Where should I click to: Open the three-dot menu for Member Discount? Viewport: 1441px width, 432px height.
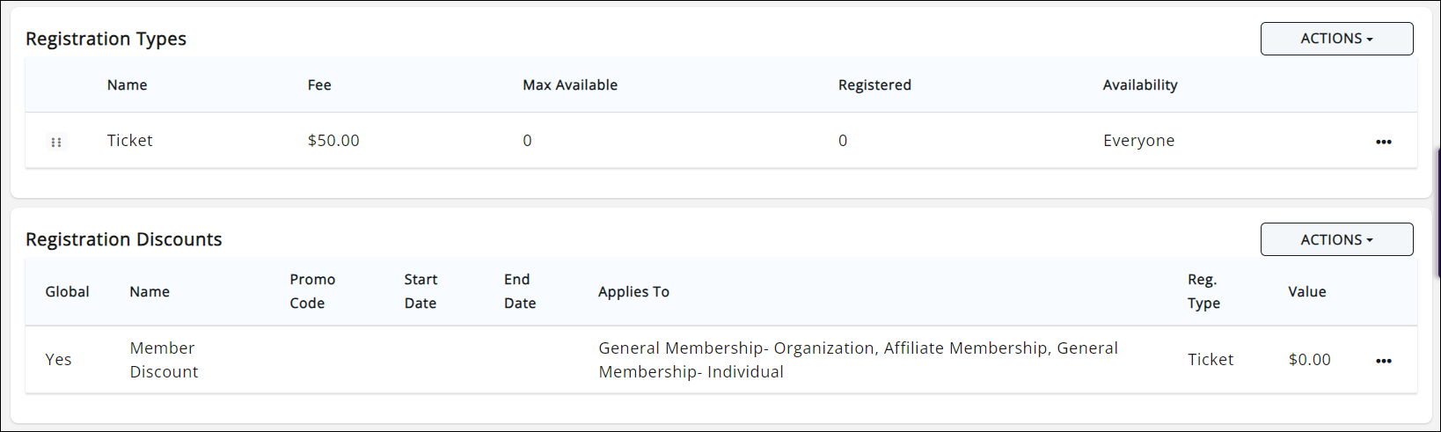pyautogui.click(x=1383, y=361)
